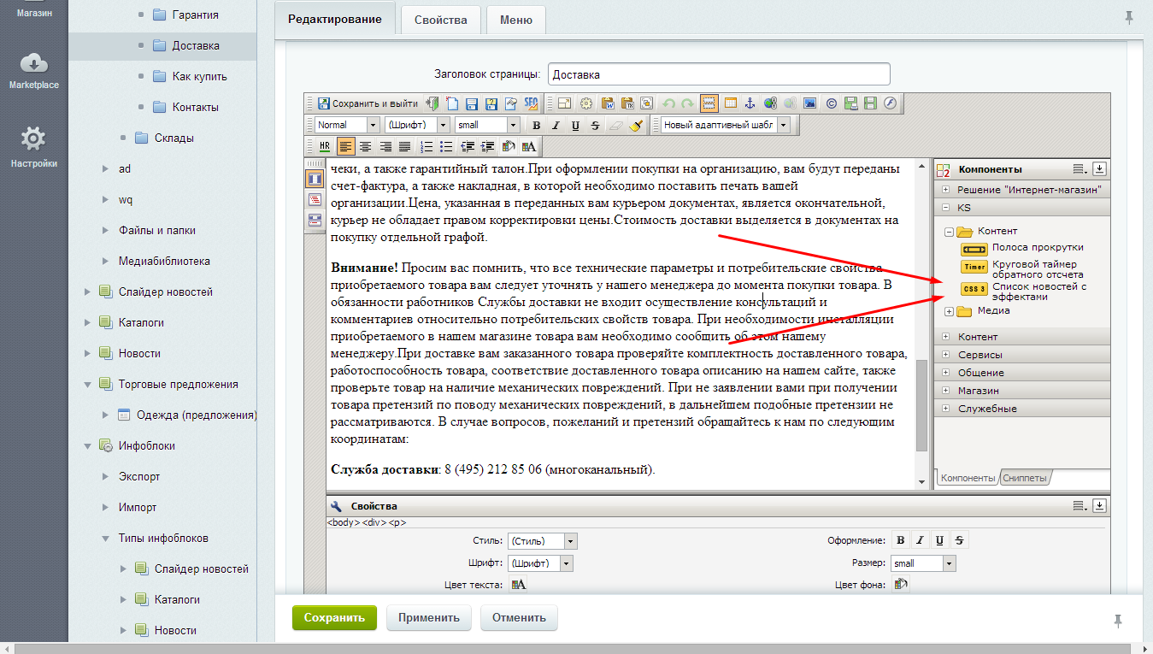Insert an image via the picture icon
The width and height of the screenshot is (1153, 654).
coord(809,103)
